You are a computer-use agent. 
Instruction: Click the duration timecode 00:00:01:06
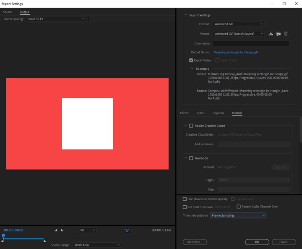(161, 230)
